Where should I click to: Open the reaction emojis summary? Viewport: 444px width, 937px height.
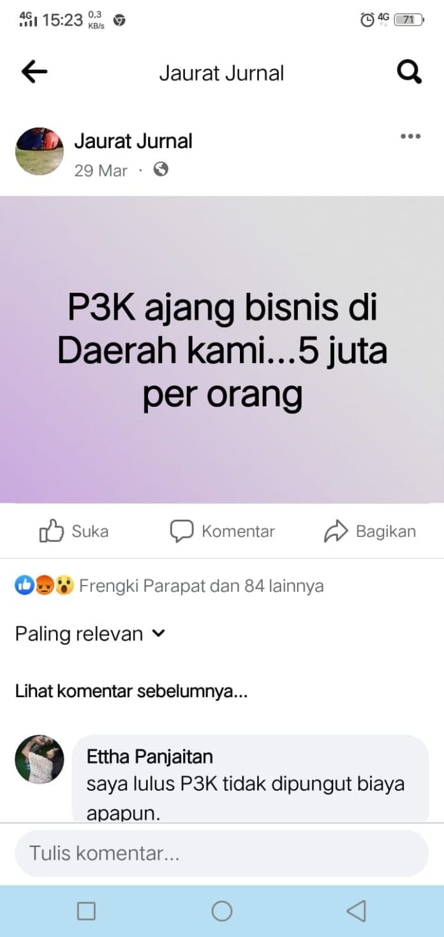click(45, 585)
